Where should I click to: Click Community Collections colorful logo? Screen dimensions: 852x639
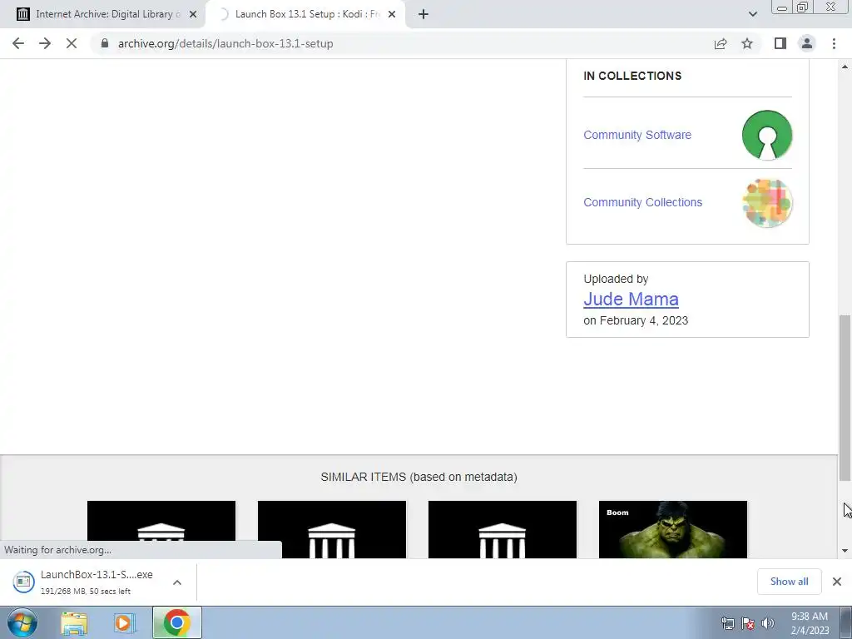pyautogui.click(x=766, y=203)
